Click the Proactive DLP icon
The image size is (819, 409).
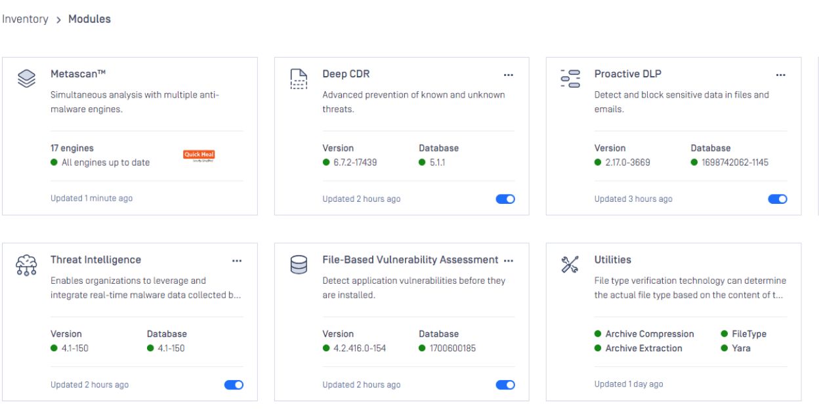570,79
